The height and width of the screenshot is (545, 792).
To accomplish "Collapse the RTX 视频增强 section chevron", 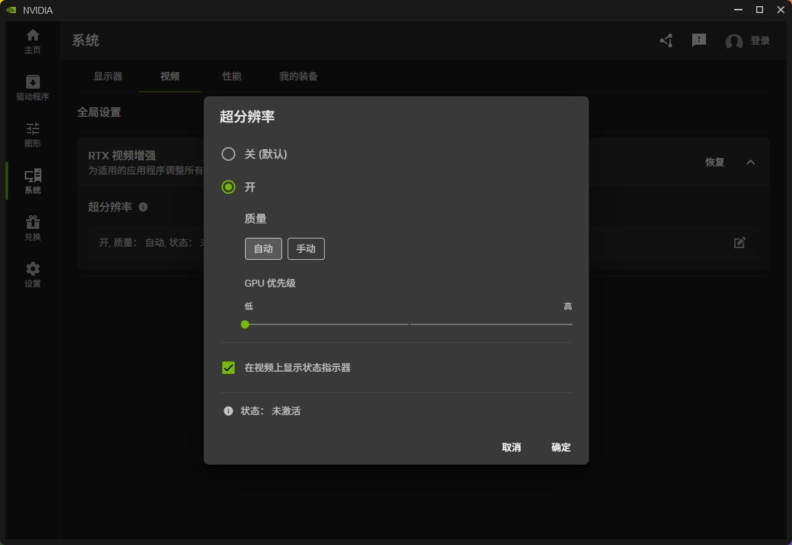I will [751, 162].
